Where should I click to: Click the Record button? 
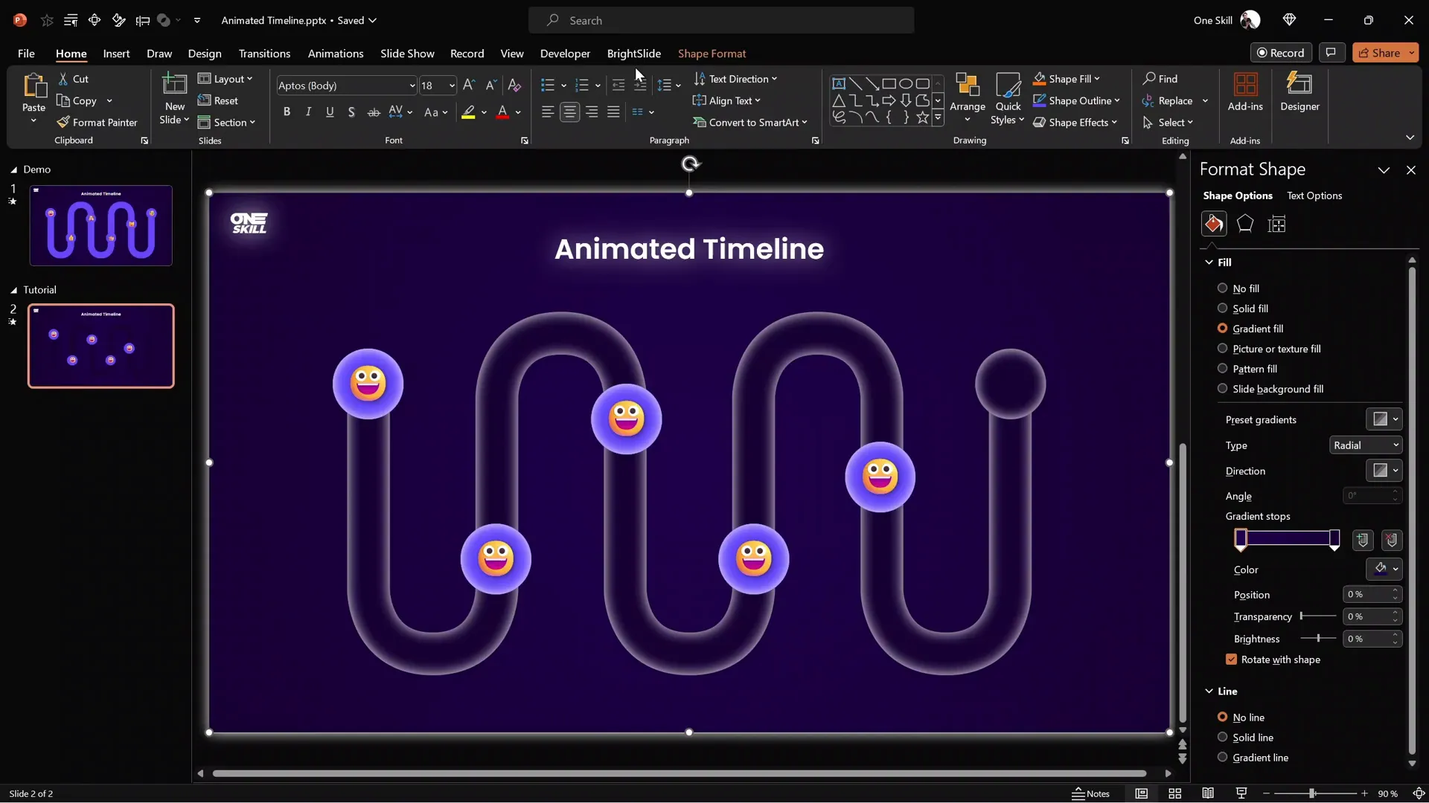click(1281, 53)
